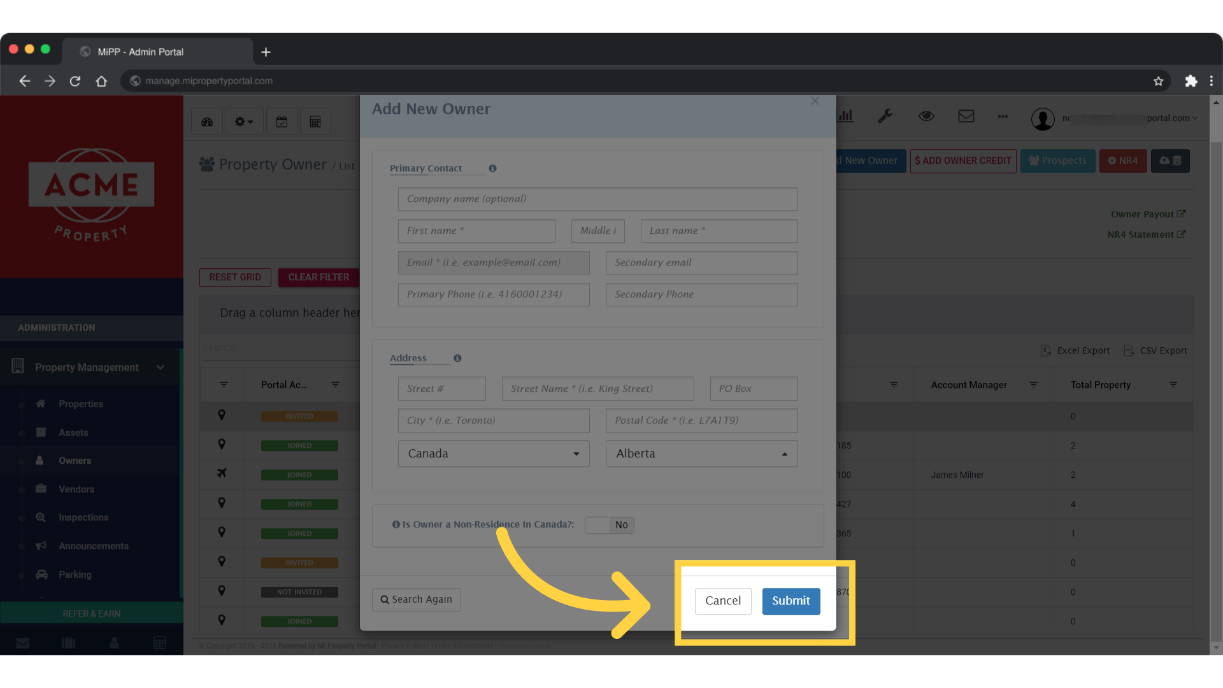1223x688 pixels.
Task: Focus the Street Name field
Action: click(x=597, y=389)
